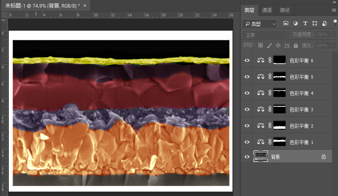Open the 正常 blend mode dropdown

(266, 35)
